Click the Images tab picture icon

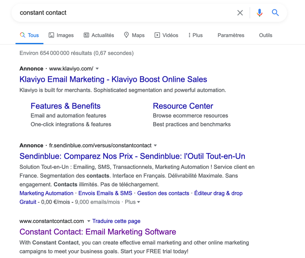[x=51, y=35]
